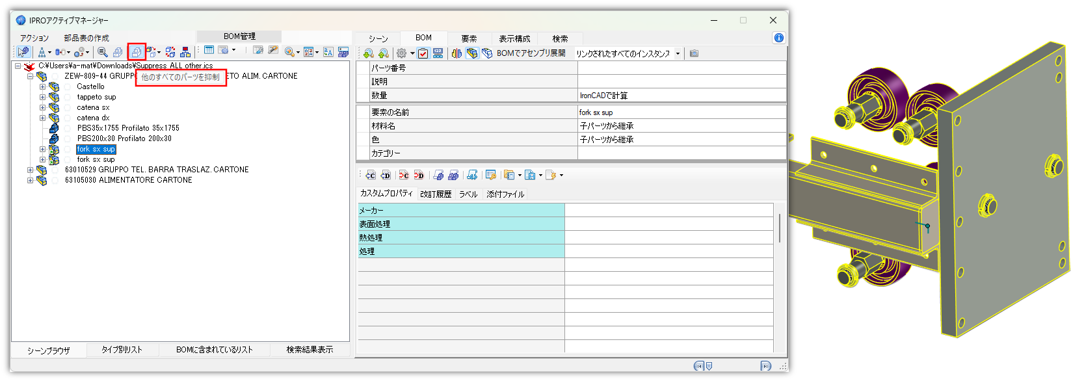Click the 123 numbering icon

[x=438, y=53]
